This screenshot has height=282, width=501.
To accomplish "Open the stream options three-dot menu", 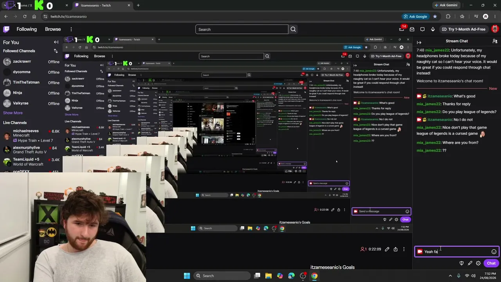I will [404, 249].
